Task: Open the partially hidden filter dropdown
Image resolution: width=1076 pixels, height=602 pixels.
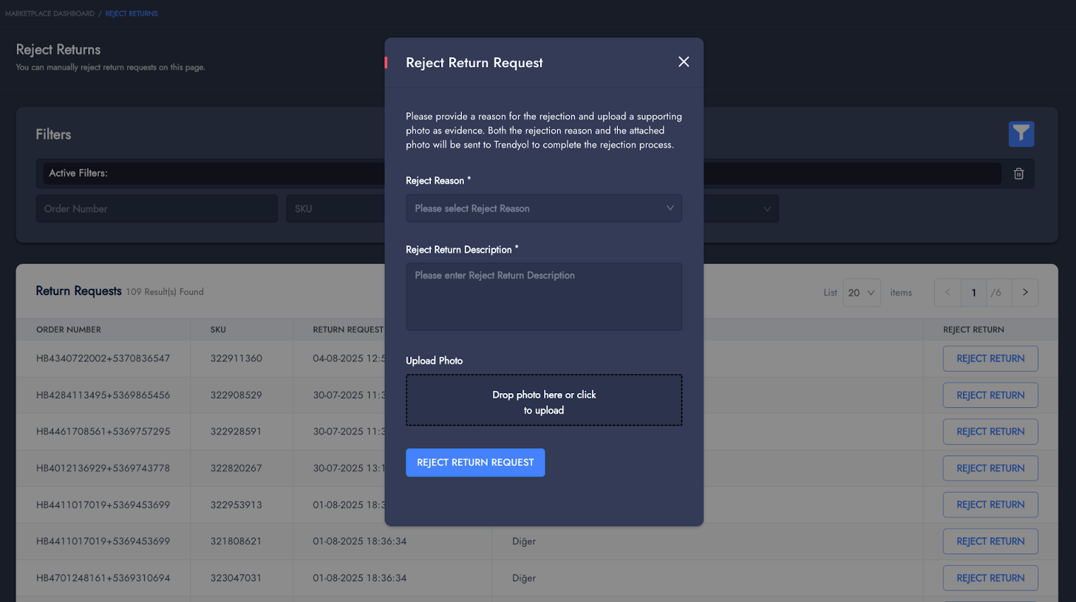Action: point(741,209)
